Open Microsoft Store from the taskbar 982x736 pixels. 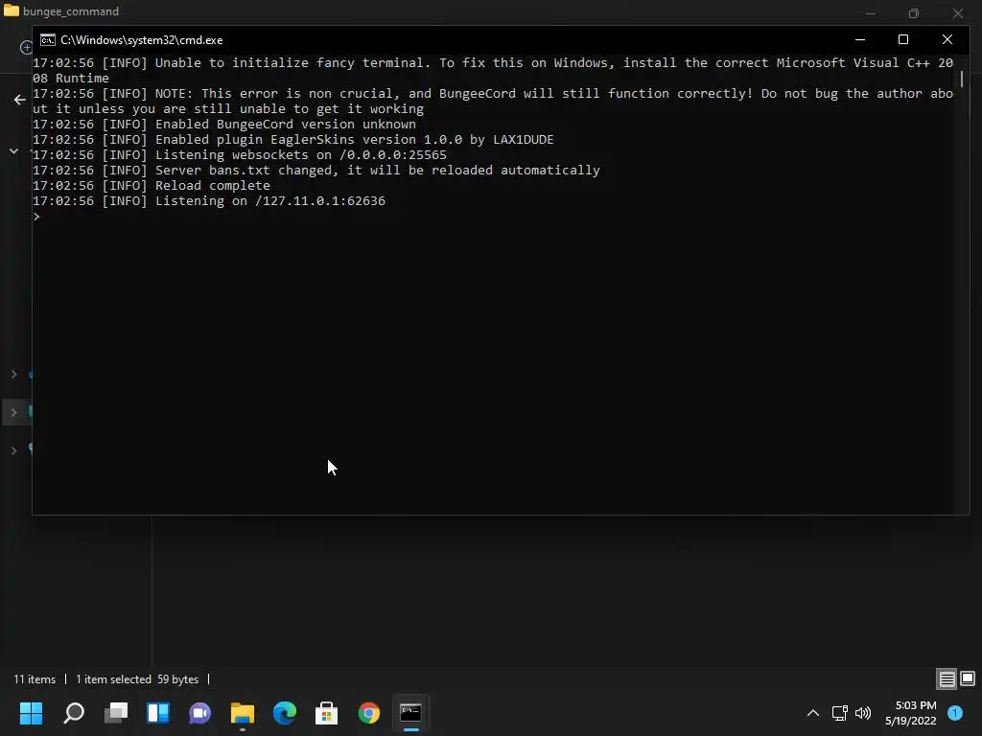point(326,712)
